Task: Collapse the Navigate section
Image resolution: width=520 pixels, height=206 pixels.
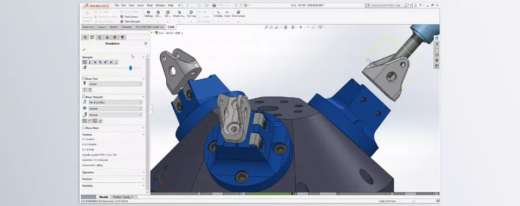Action: [144, 57]
